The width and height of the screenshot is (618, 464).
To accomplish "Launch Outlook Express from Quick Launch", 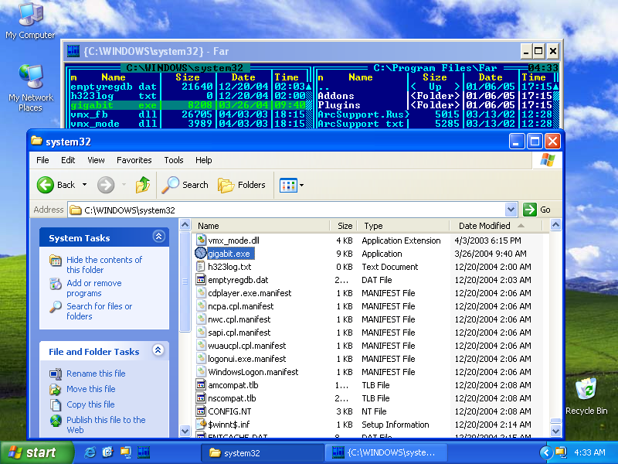I will 107,452.
